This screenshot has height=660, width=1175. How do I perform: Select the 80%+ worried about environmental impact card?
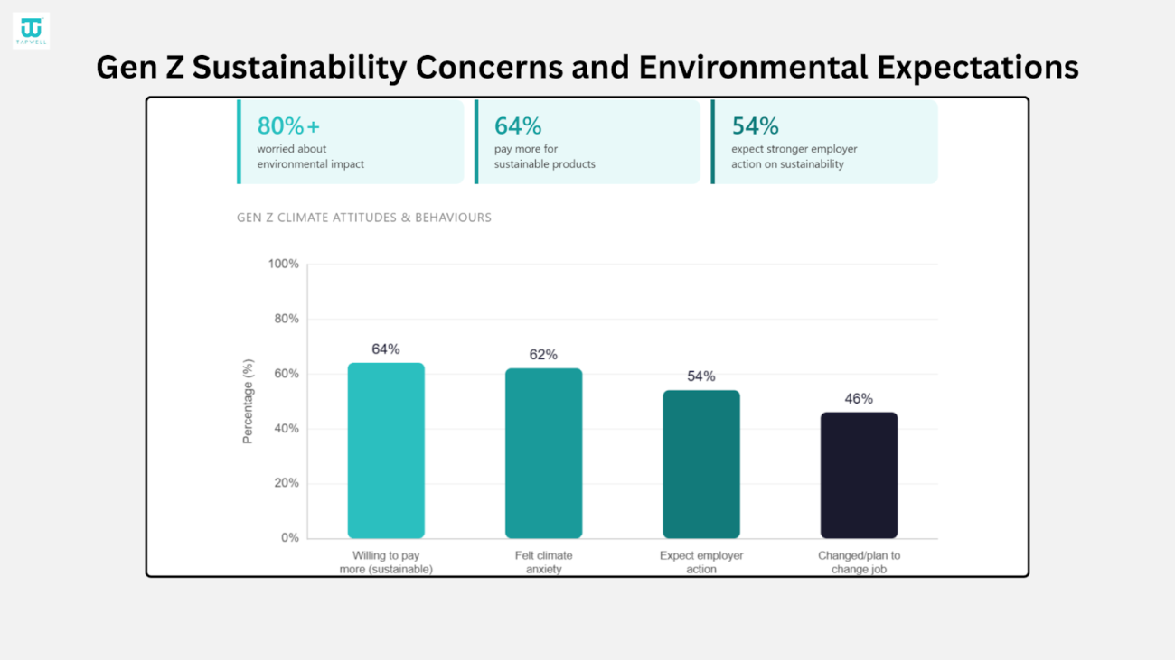pos(351,142)
